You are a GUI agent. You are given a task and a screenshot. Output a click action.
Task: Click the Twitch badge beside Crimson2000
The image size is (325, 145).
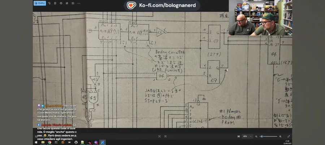click(x=39, y=106)
